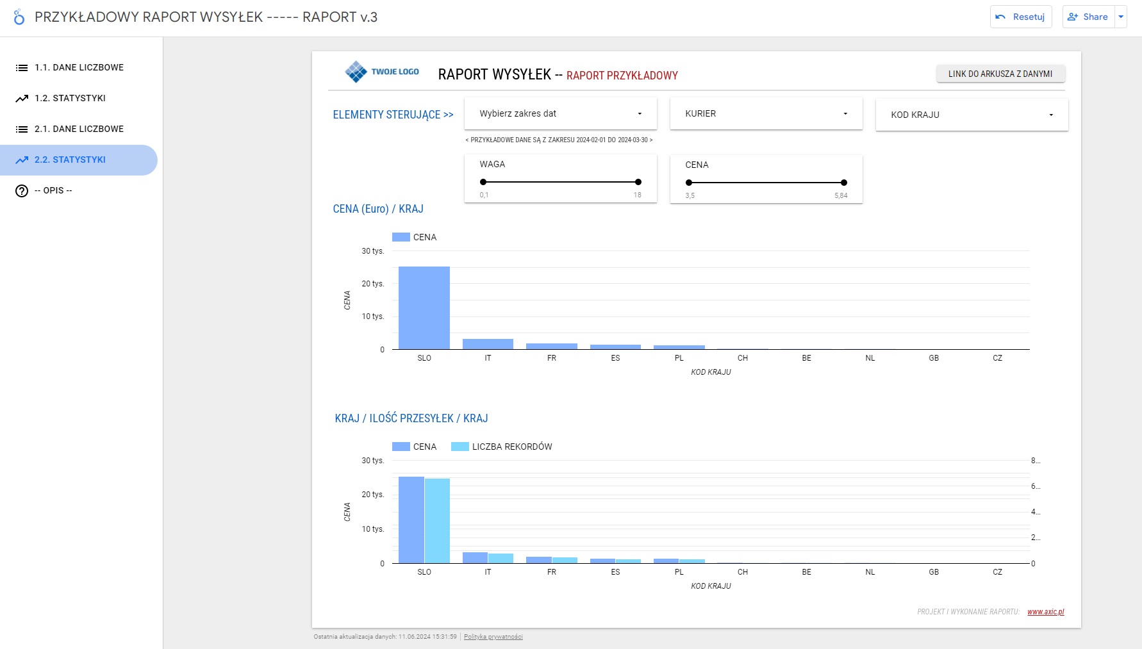The width and height of the screenshot is (1142, 649).
Task: Click the CENA slider maximum handle
Action: 844,183
